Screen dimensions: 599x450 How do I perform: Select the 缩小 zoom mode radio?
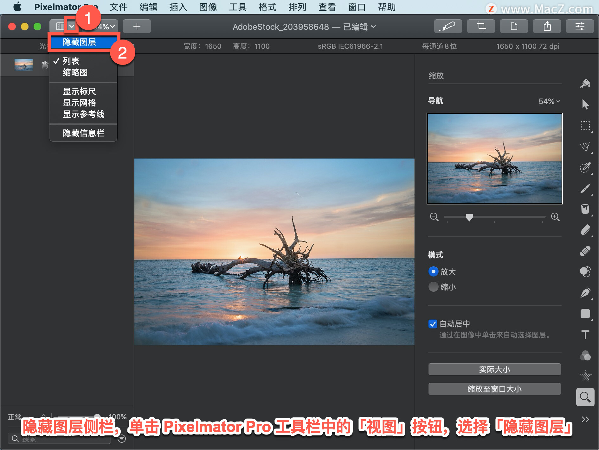433,287
